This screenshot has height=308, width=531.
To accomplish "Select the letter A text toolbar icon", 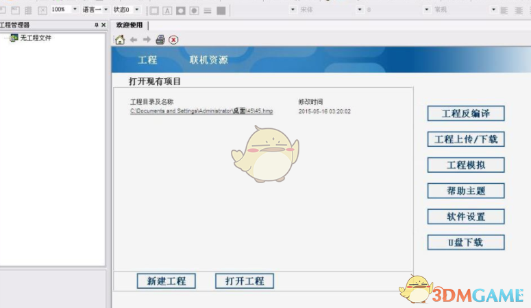I will coord(167,11).
